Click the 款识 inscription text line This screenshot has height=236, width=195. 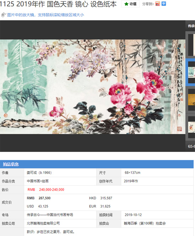point(51,232)
